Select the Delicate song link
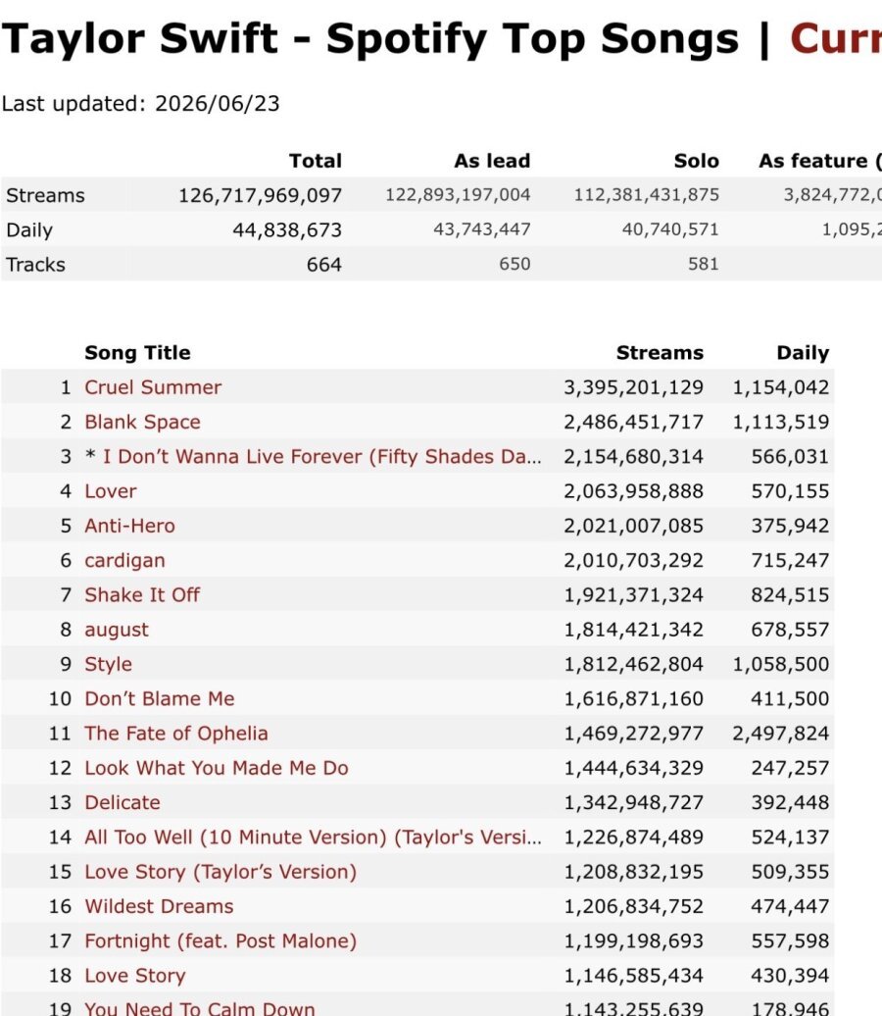This screenshot has height=1016, width=882. (x=122, y=802)
